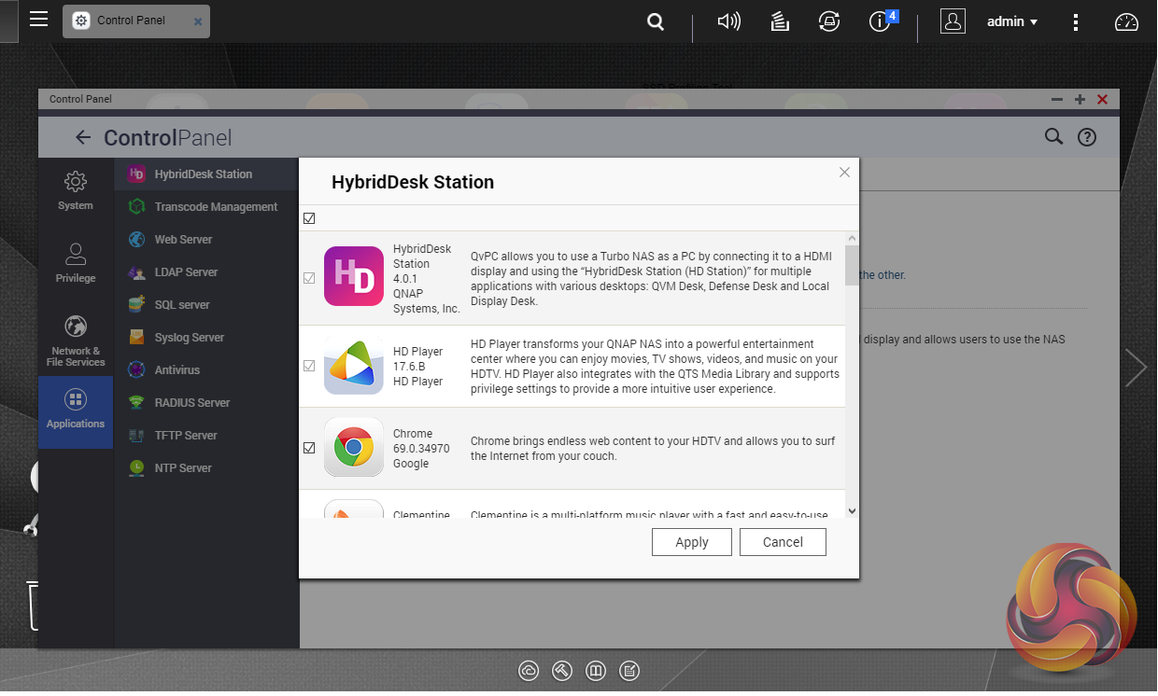Click the Apply button
The image size is (1158, 696).
tap(692, 542)
